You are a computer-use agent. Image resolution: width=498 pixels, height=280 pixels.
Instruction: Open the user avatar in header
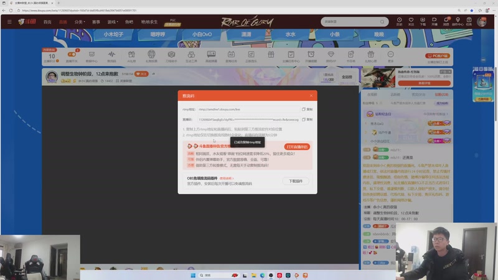pyautogui.click(x=481, y=22)
